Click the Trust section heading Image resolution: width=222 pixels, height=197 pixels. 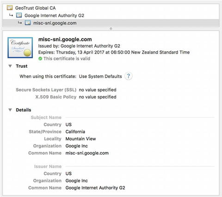22,66
